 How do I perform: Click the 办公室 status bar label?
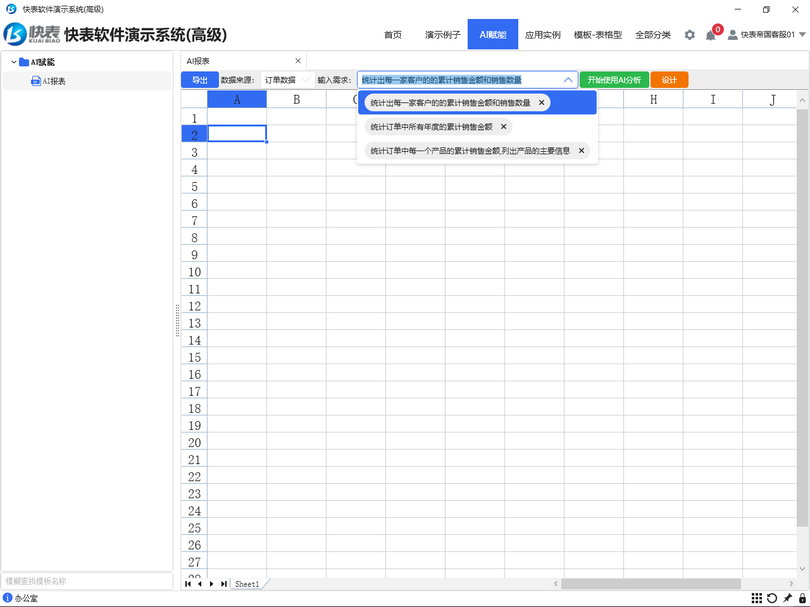click(26, 598)
